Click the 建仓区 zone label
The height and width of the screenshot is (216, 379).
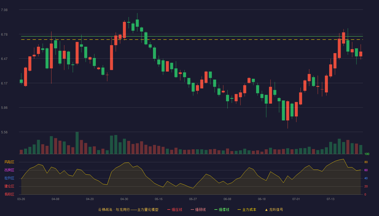[9, 186]
